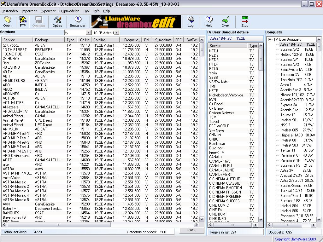Select the Hotbird 12346 13.0E bouquet
The image size is (323, 242).
297,55
